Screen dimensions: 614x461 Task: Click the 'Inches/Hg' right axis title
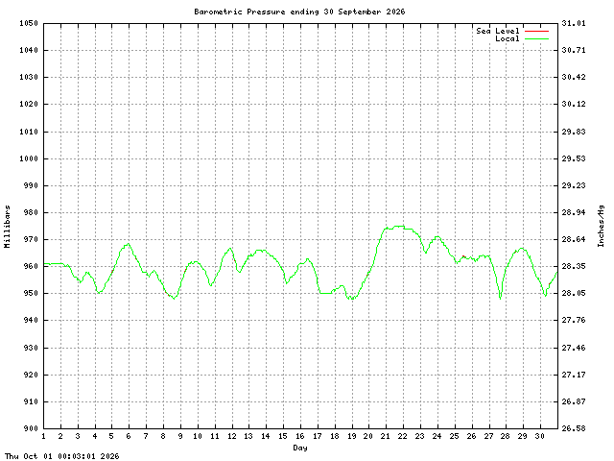click(x=601, y=226)
